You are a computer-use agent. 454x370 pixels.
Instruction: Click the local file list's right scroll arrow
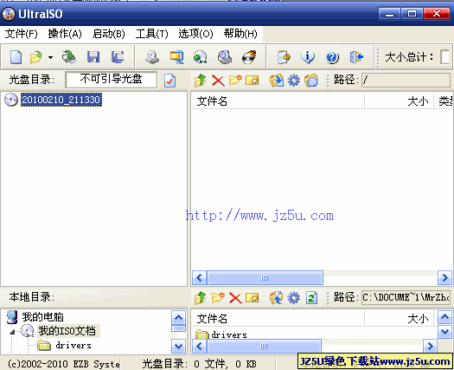pyautogui.click(x=430, y=346)
